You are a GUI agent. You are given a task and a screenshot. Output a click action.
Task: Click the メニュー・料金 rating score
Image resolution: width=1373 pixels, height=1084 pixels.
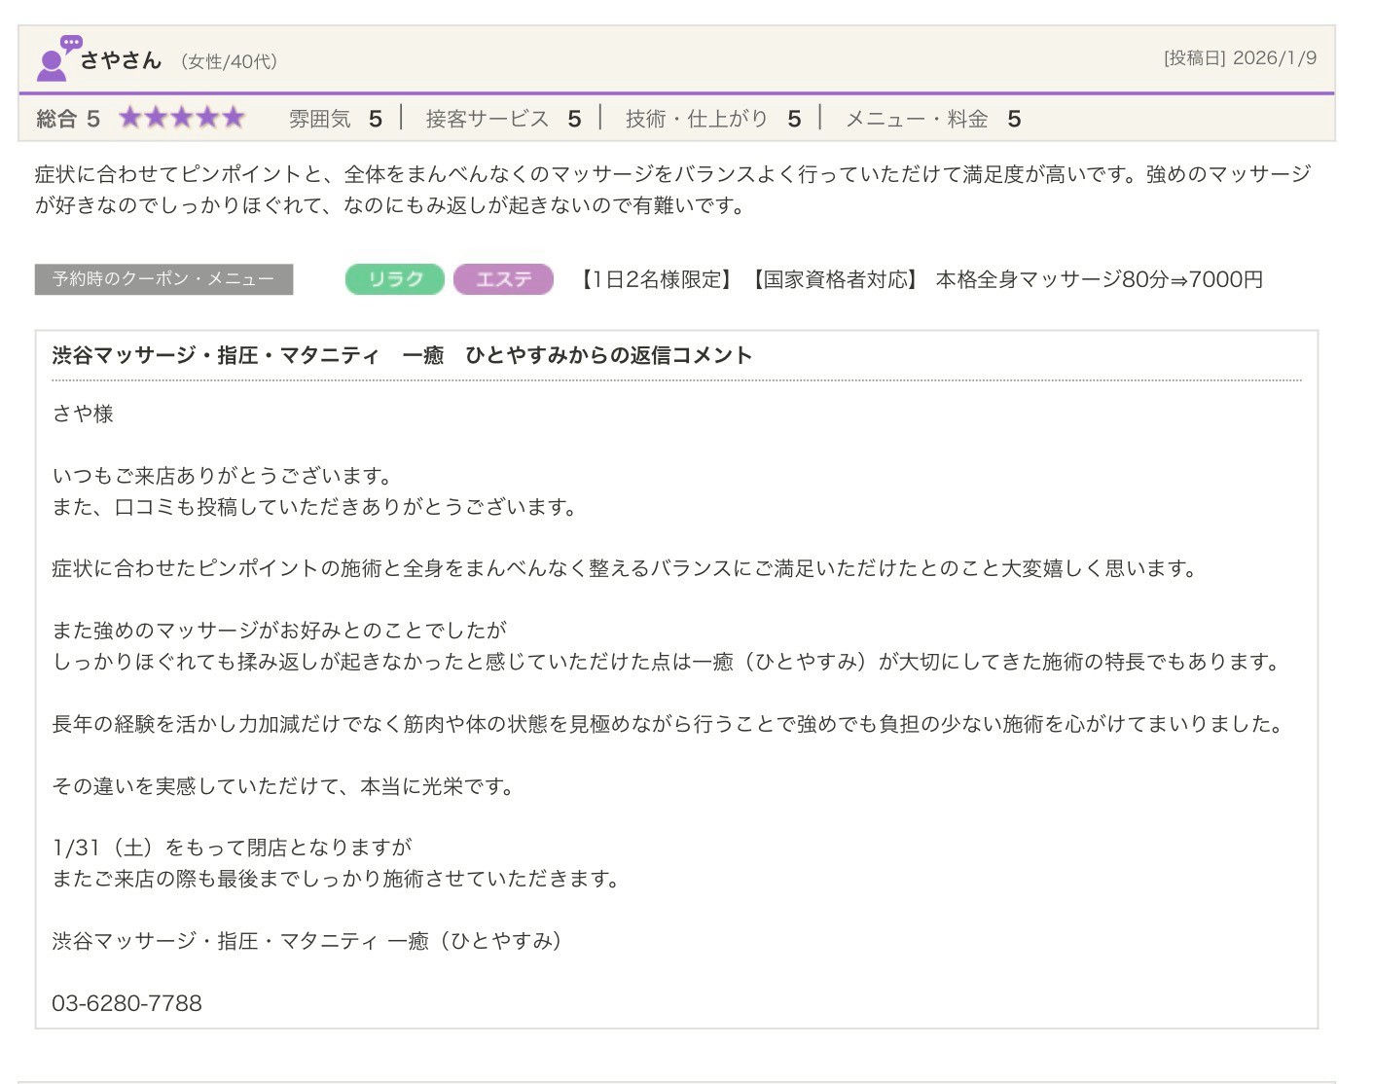click(x=1014, y=119)
